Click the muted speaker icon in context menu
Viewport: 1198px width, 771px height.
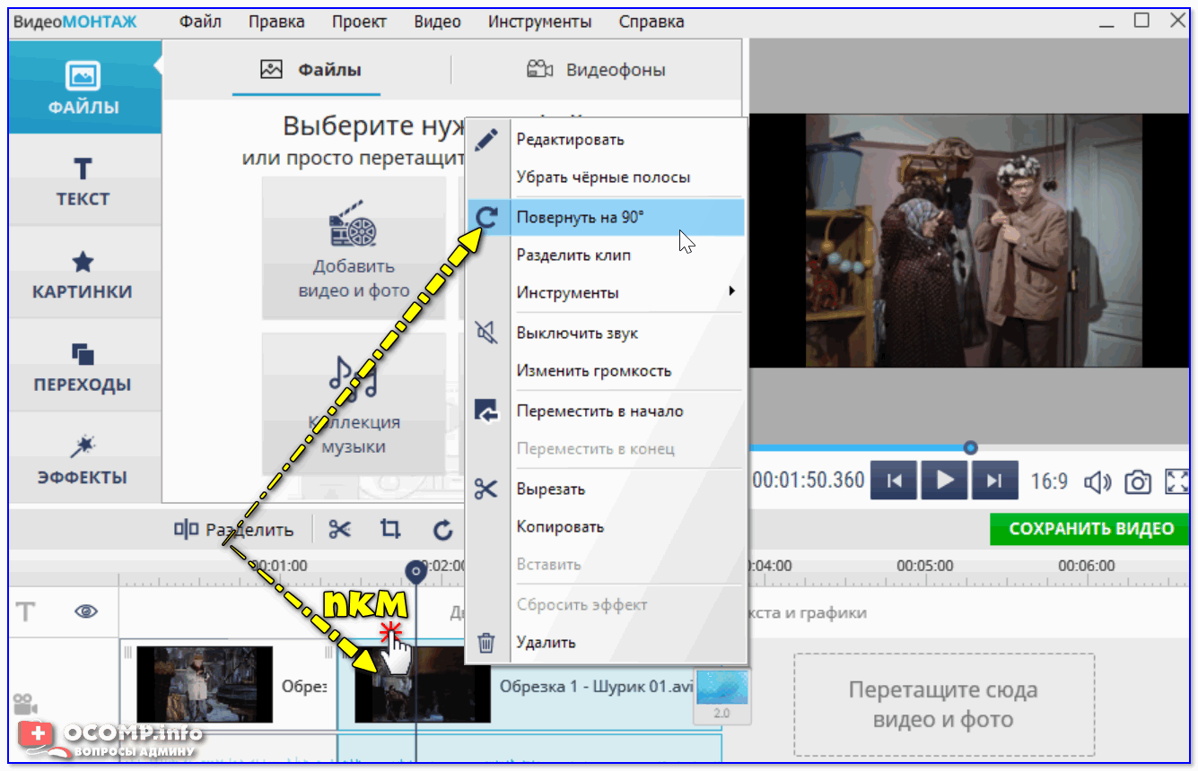(486, 334)
